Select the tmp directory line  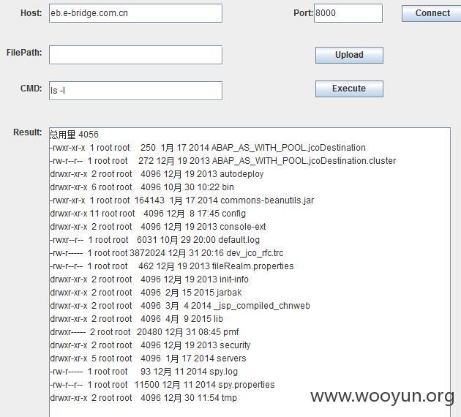pyautogui.click(x=143, y=398)
